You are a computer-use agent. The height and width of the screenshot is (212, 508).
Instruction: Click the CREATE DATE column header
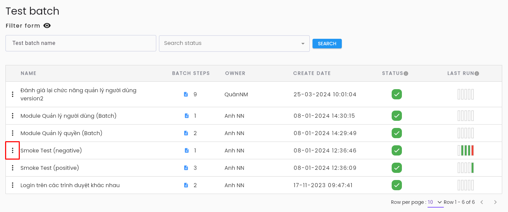pyautogui.click(x=312, y=74)
